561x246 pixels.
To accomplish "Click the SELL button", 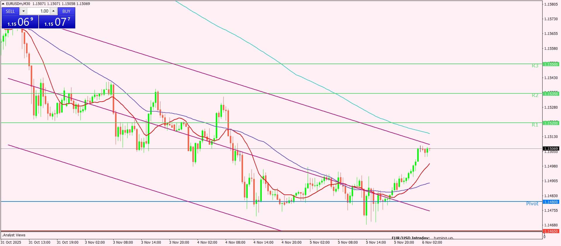I will [x=10, y=11].
